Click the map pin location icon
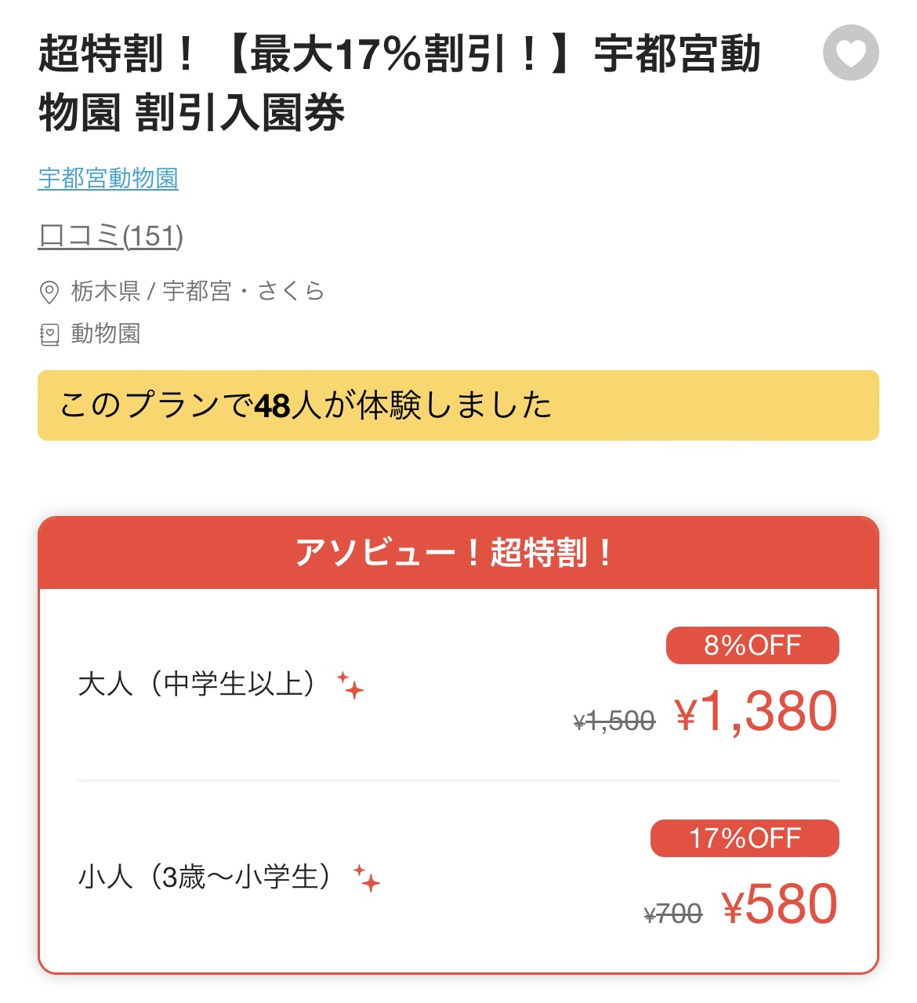917x1003 pixels. tap(49, 292)
